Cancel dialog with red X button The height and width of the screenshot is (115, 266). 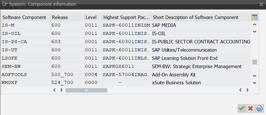pos(250,108)
